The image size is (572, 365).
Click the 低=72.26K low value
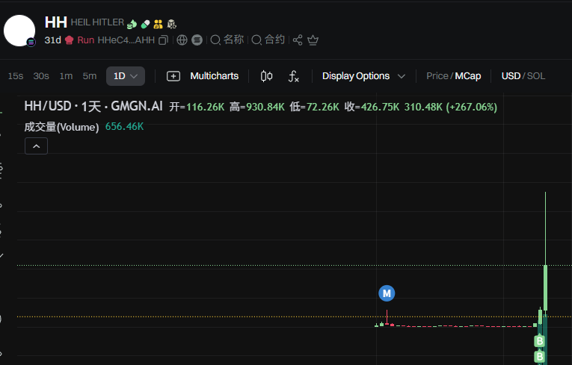315,107
